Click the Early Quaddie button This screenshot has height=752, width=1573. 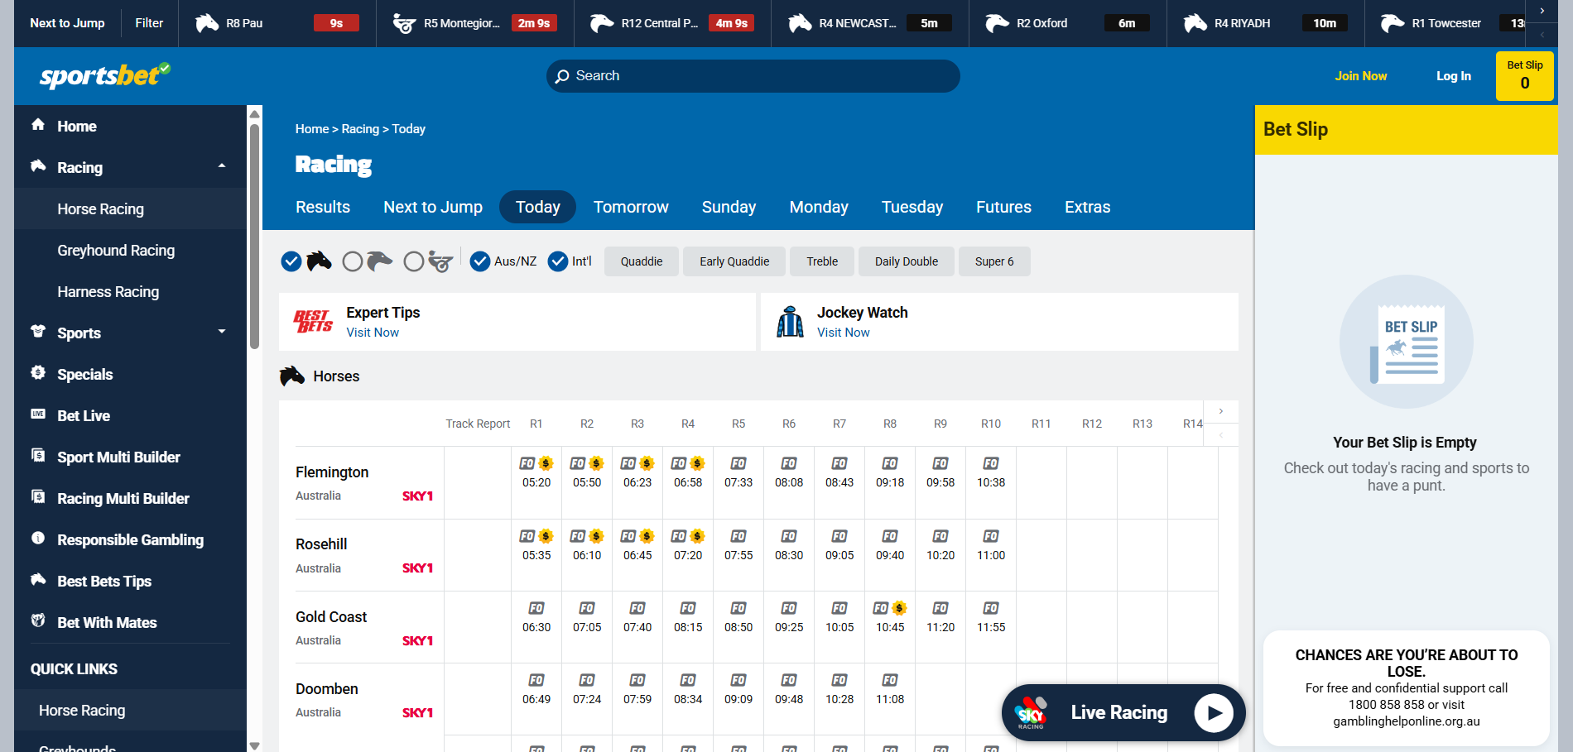[734, 261]
